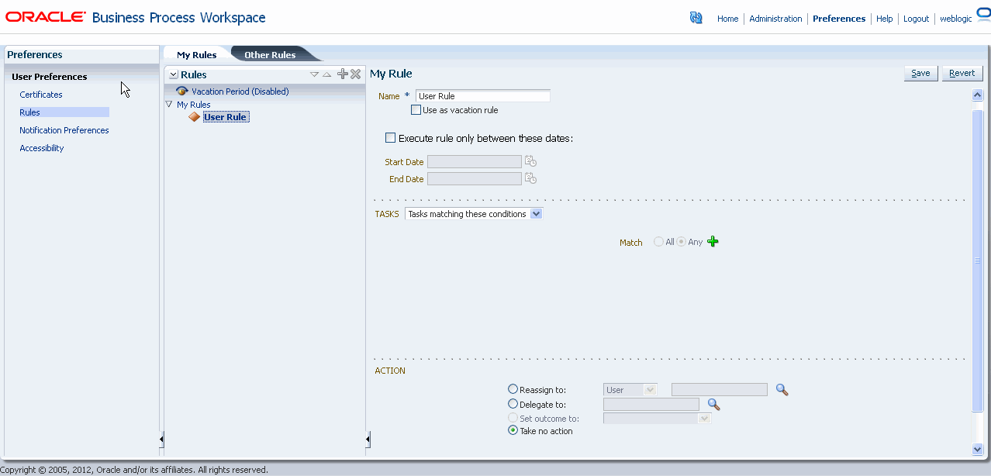The height and width of the screenshot is (476, 991).
Task: Select the Match All radio button
Action: pos(658,242)
